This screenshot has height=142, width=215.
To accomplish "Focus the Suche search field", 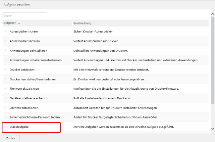I will point(25,15).
